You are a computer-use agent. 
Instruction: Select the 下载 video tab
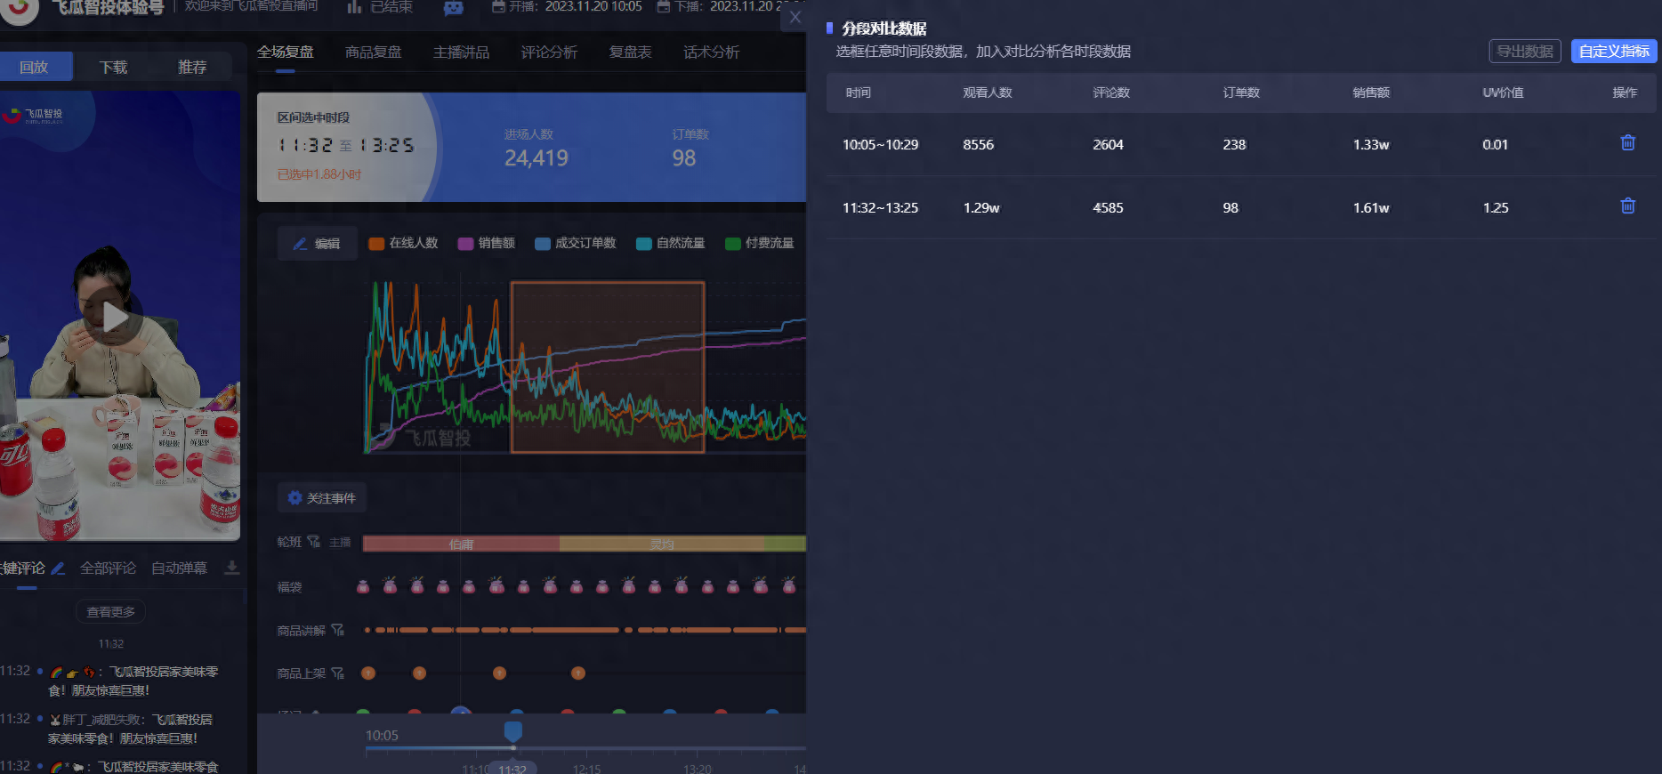pyautogui.click(x=113, y=68)
